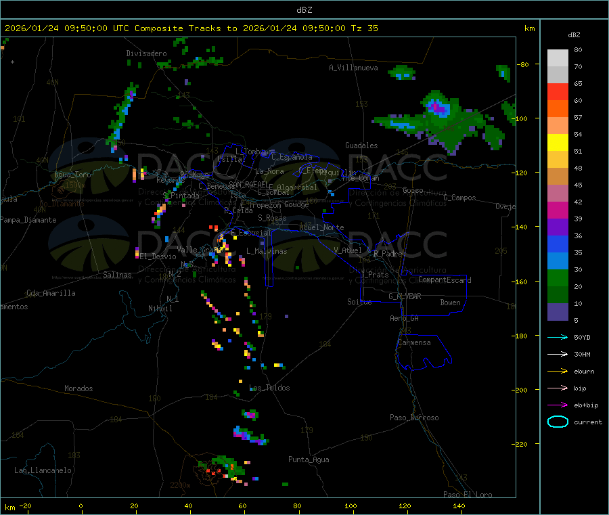Click the A_Villanueva map label
Viewport: 609px width, 515px height.
(353, 68)
